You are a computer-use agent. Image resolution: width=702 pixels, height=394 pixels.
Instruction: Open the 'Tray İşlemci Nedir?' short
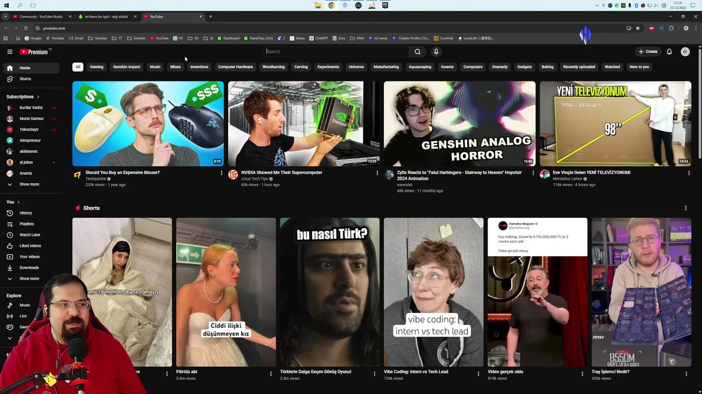(641, 292)
